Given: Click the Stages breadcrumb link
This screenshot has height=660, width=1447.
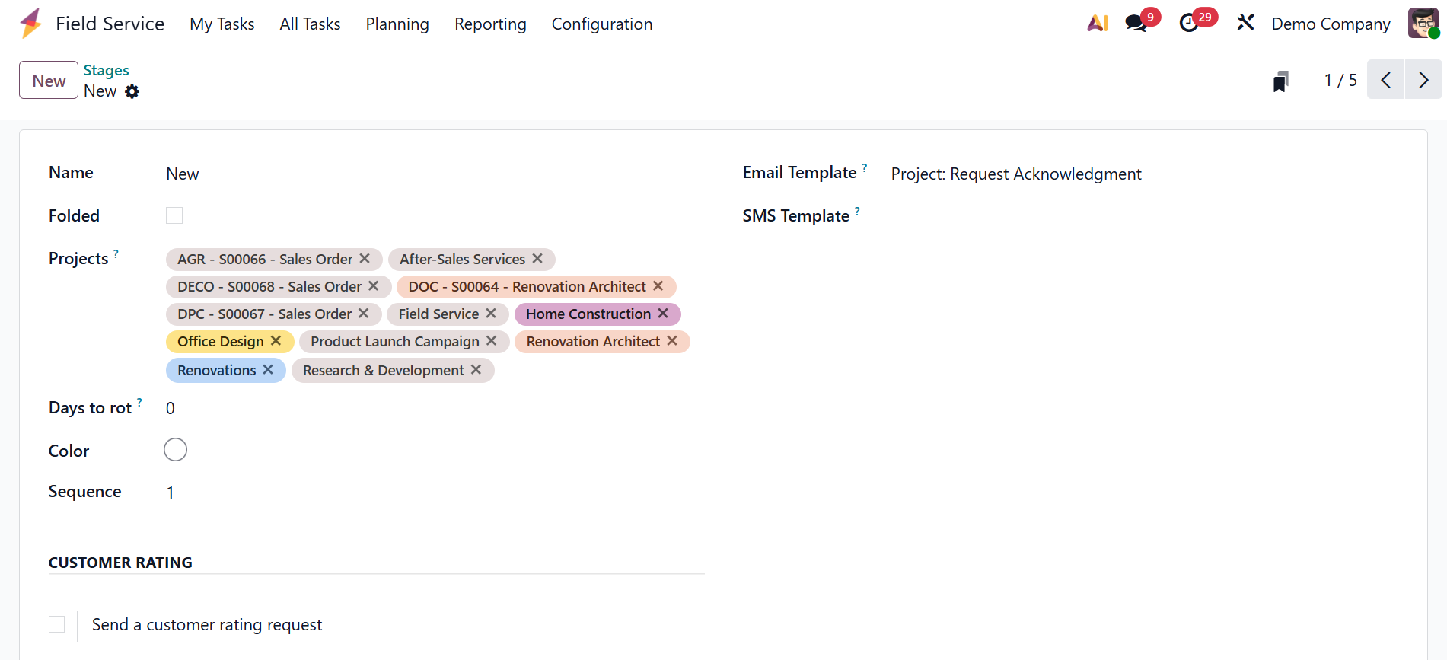Looking at the screenshot, I should (106, 71).
